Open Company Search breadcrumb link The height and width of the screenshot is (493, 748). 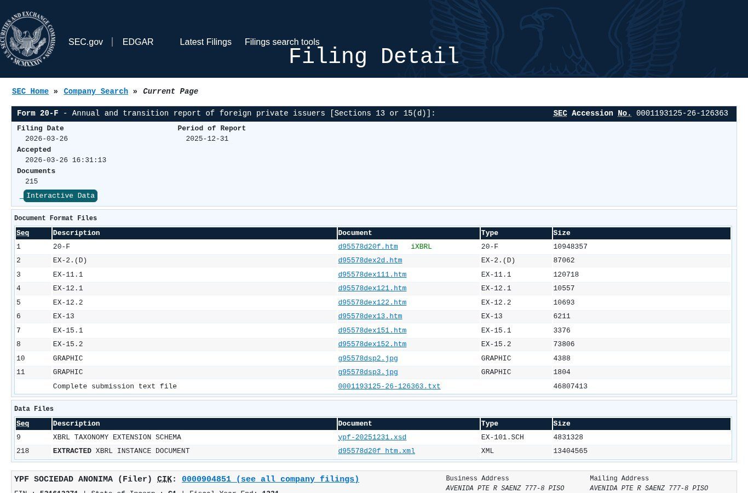click(x=96, y=91)
